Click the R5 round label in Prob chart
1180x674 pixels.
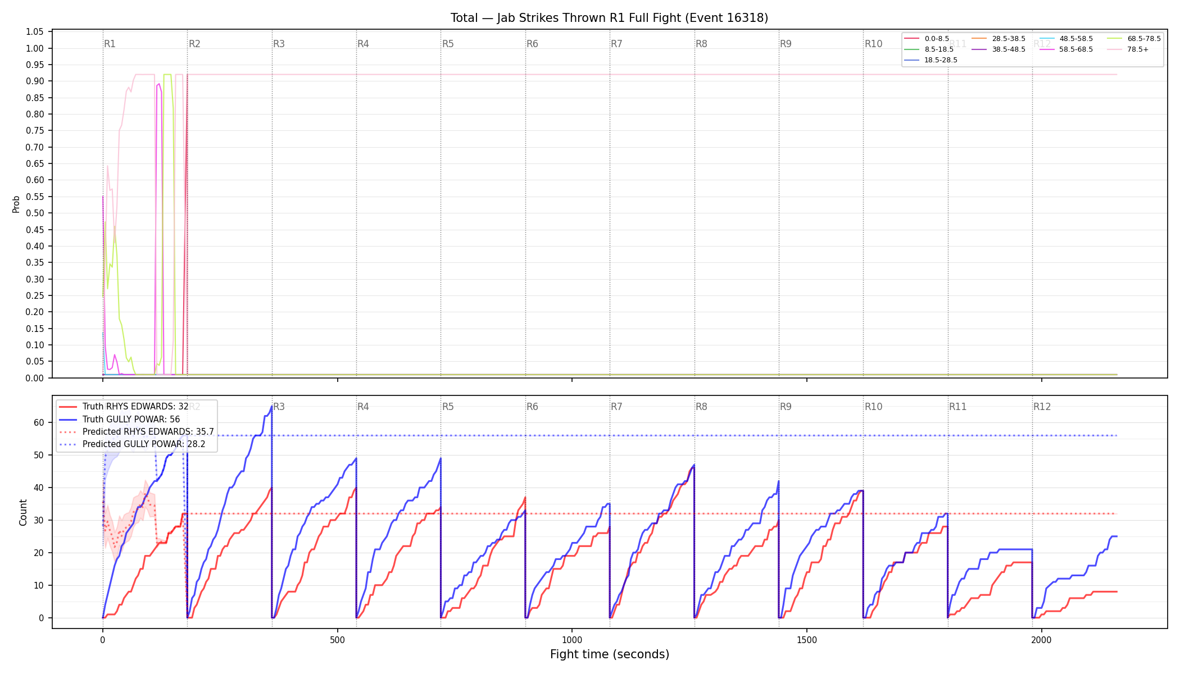(448, 44)
